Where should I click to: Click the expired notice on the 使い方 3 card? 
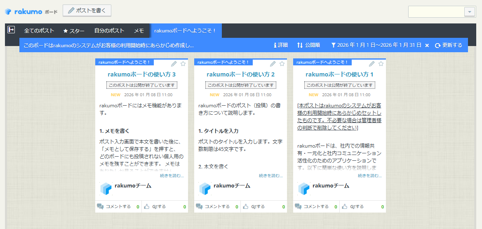(x=142, y=85)
